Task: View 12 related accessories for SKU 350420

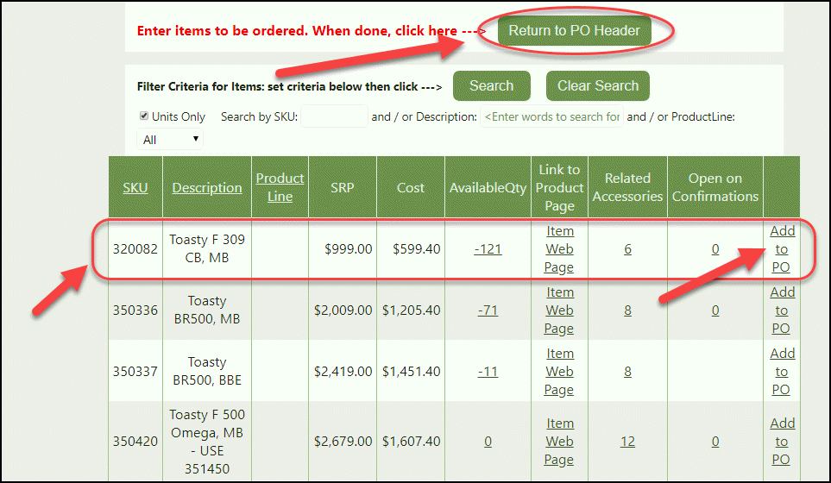Action: click(627, 442)
